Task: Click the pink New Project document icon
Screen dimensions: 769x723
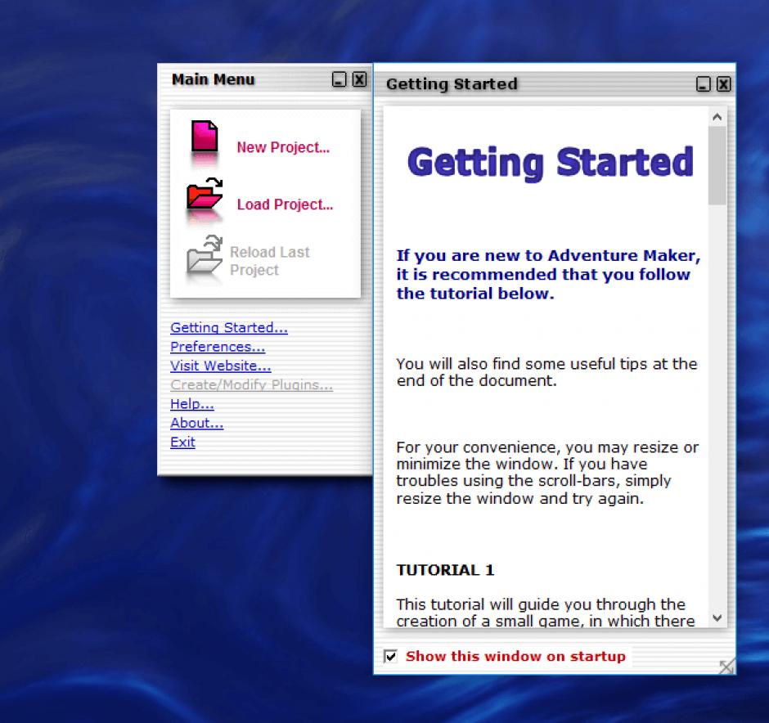Action: (x=205, y=137)
